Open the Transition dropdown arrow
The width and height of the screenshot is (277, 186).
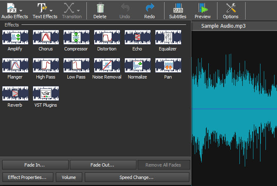pyautogui.click(x=78, y=11)
